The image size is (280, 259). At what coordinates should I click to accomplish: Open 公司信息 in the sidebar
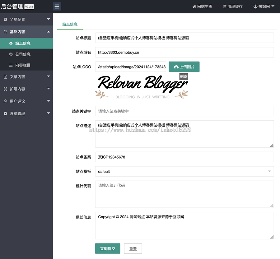click(26, 54)
